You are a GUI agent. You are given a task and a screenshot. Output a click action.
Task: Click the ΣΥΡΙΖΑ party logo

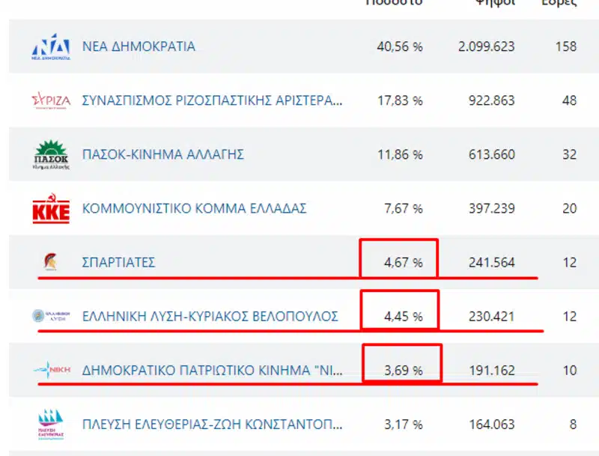[x=52, y=100]
